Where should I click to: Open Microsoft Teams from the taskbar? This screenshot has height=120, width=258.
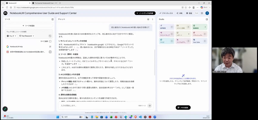(x=131, y=117)
